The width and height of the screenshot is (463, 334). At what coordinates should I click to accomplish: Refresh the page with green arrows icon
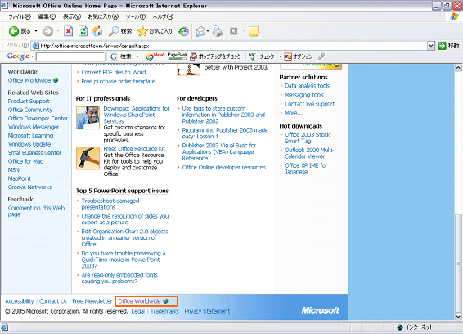[x=83, y=31]
